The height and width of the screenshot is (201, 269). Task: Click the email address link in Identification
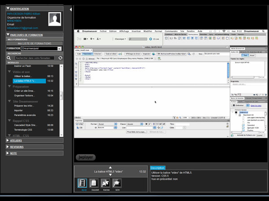(x=22, y=28)
